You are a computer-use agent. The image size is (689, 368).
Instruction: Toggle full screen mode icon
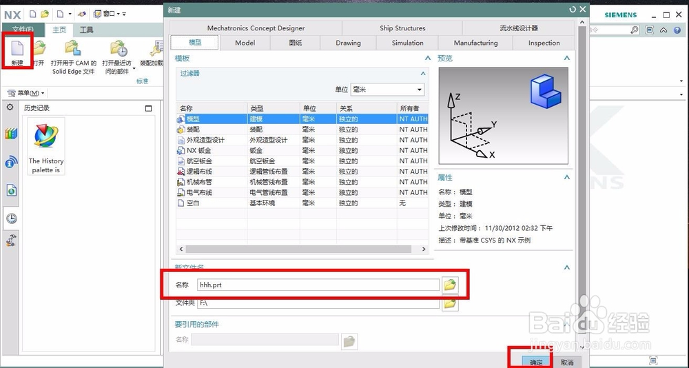point(650,30)
